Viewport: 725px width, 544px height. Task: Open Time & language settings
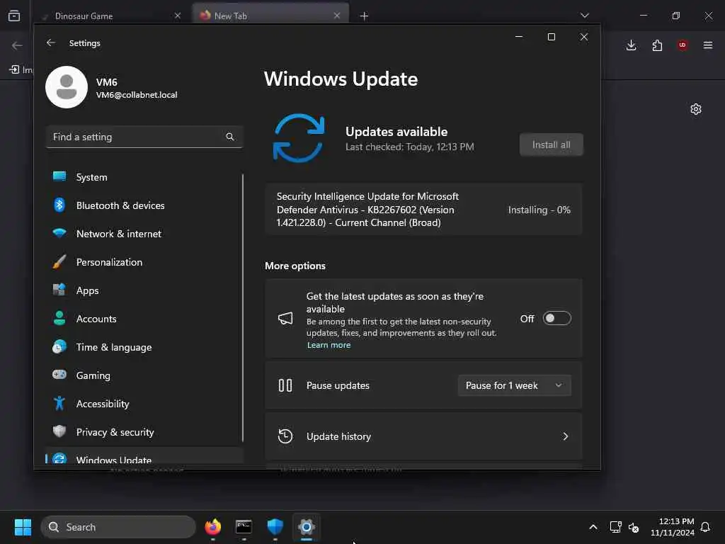tap(144, 347)
